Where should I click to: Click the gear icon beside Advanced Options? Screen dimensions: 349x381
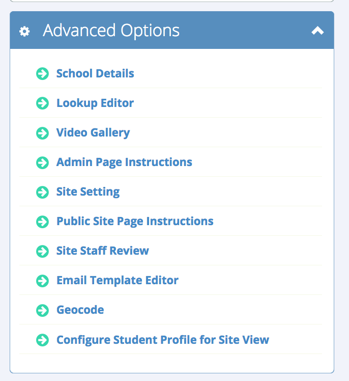coord(24,31)
